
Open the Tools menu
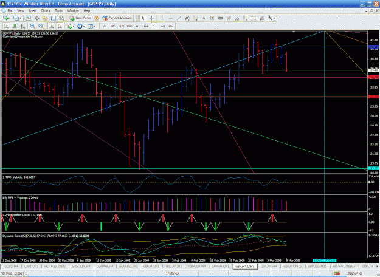[x=58, y=11]
